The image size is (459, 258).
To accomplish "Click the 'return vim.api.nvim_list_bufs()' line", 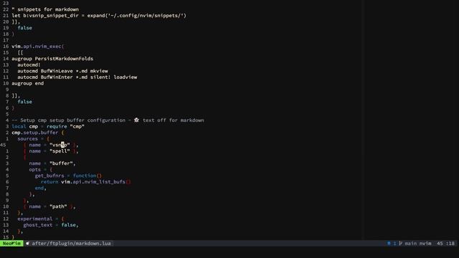I will (86, 181).
